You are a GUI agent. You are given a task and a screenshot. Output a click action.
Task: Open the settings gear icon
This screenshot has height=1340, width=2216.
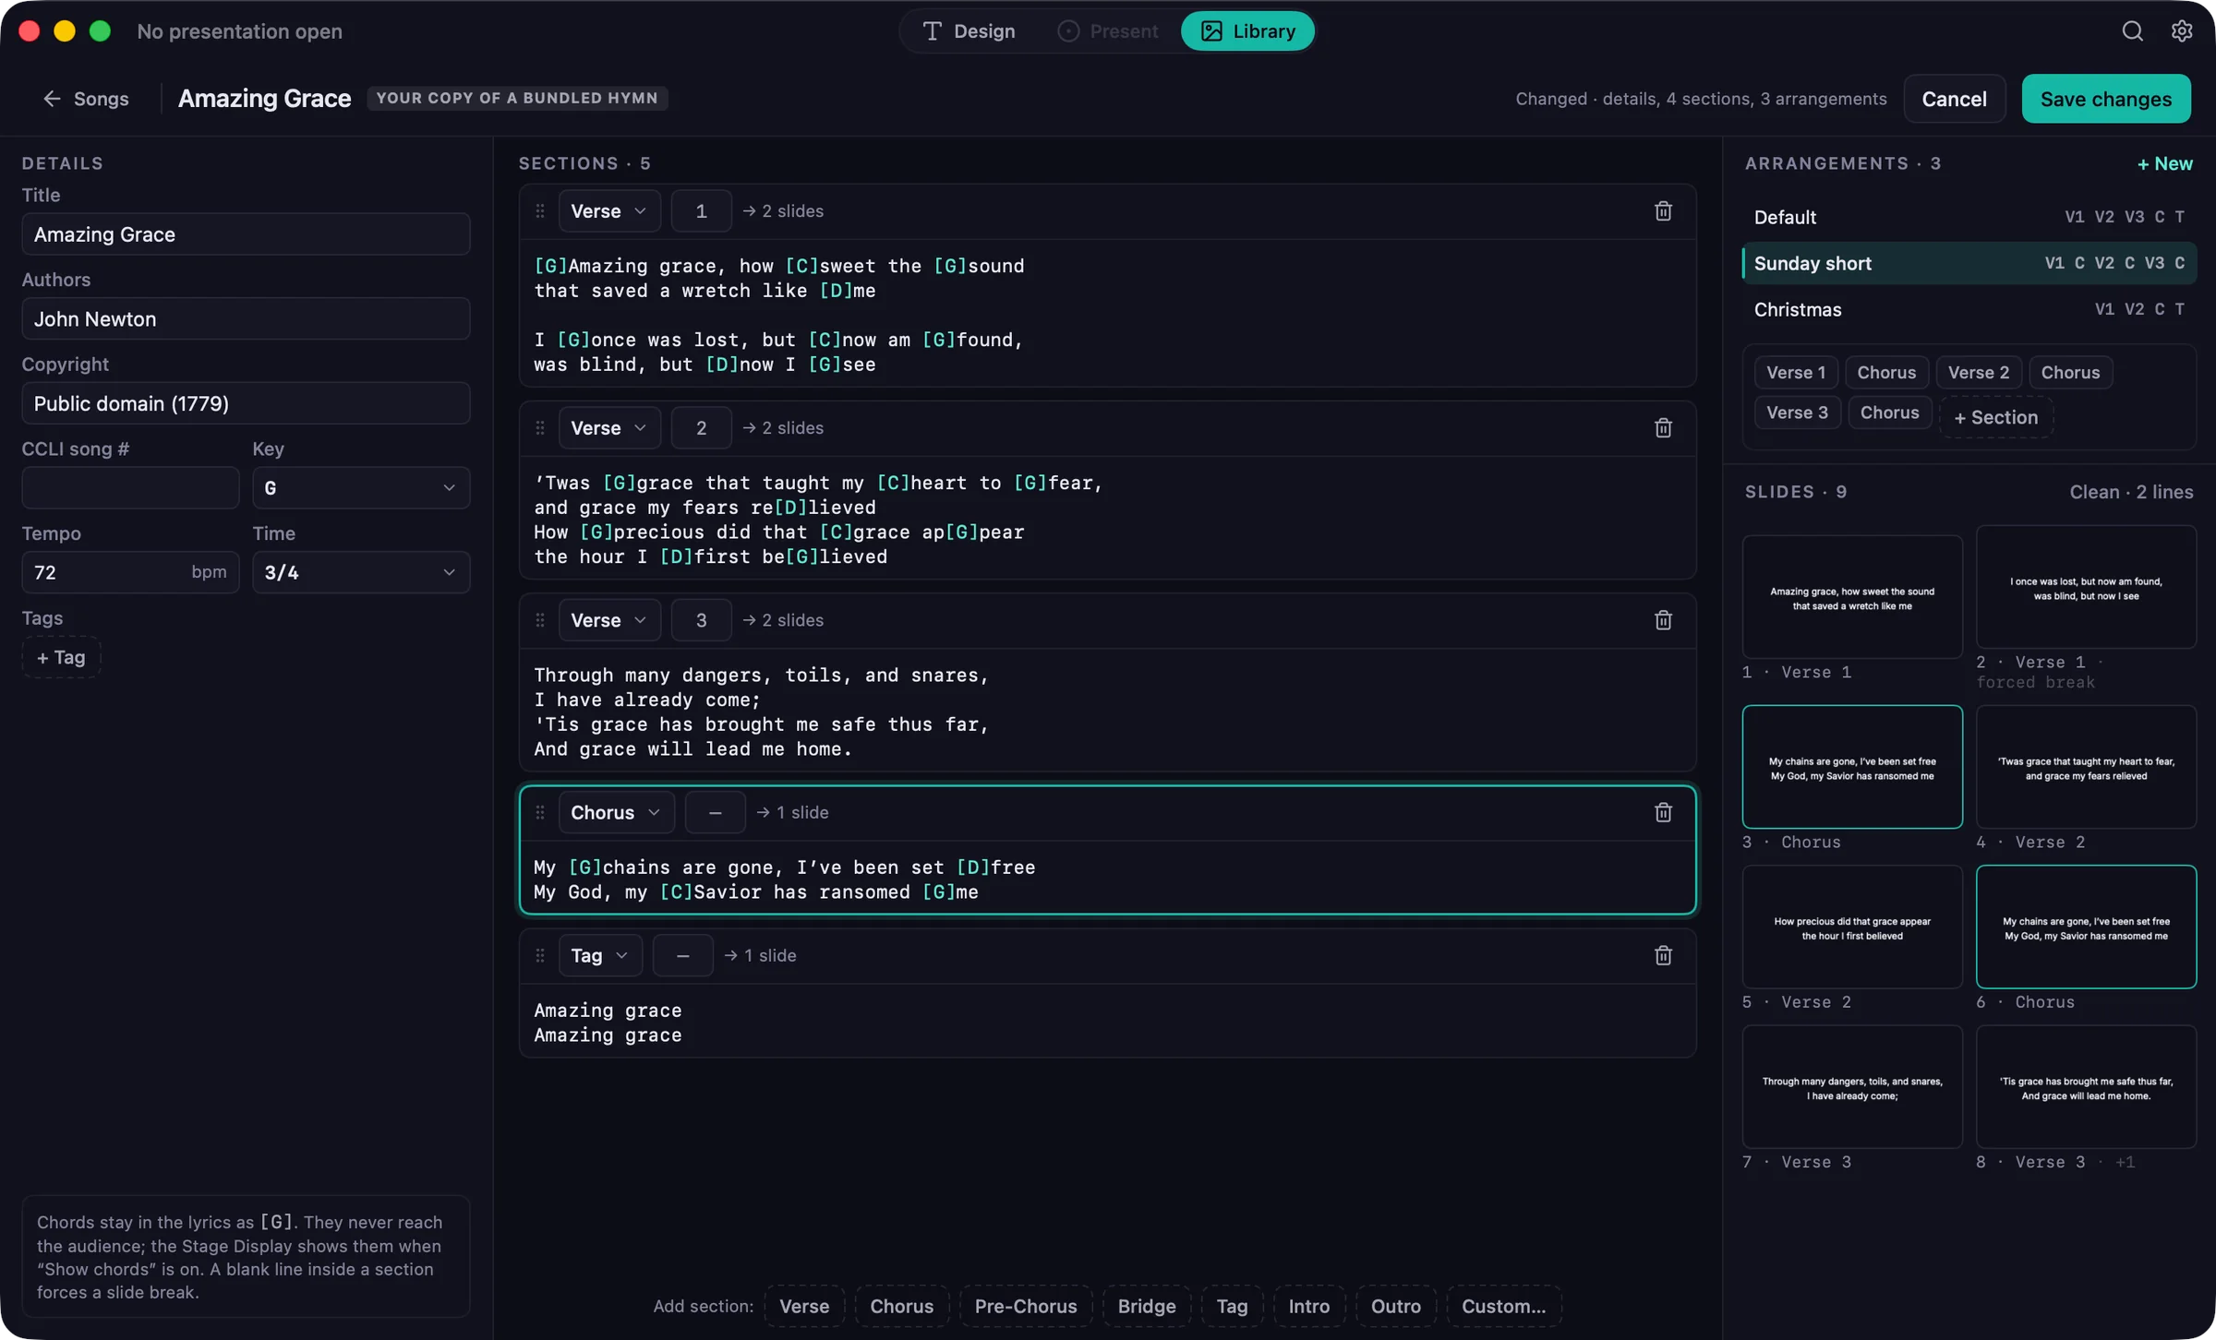pyautogui.click(x=2182, y=31)
